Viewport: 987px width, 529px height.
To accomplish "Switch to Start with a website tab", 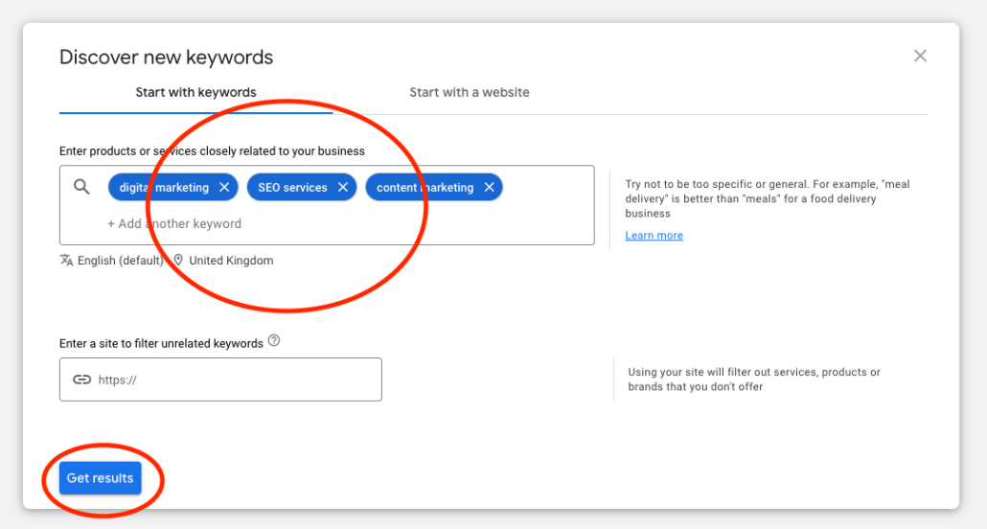I will 469,93.
